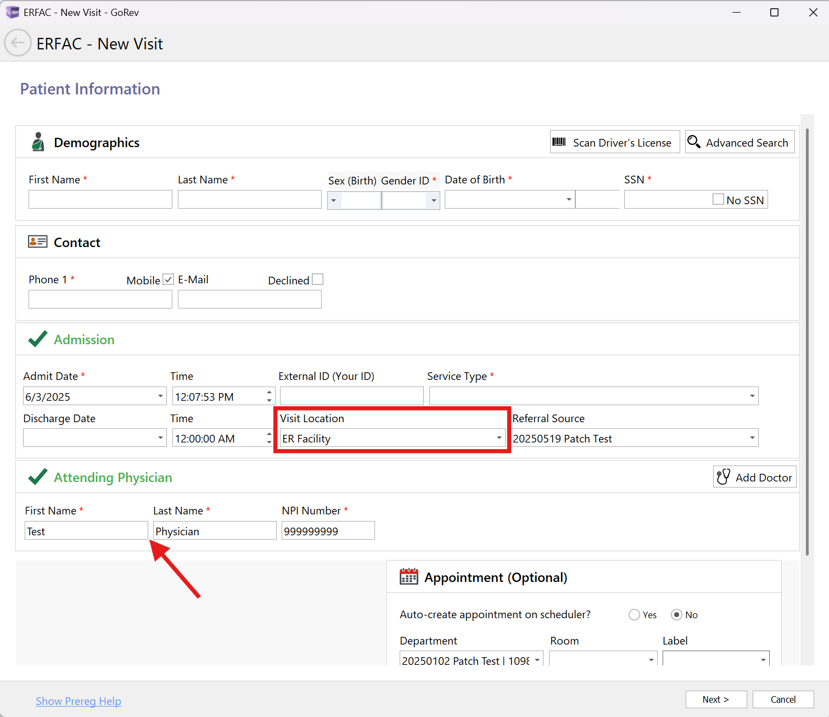Open the Referral Source dropdown
This screenshot has height=717, width=829.
(752, 438)
